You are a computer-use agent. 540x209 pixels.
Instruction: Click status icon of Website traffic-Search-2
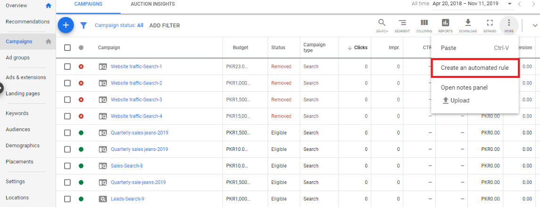[81, 83]
